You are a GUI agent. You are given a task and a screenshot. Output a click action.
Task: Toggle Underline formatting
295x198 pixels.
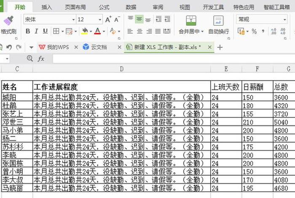click(x=45, y=31)
